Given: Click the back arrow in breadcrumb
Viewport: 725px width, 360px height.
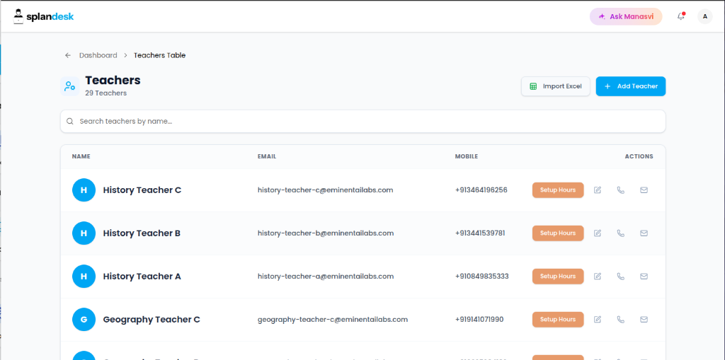Looking at the screenshot, I should point(68,55).
